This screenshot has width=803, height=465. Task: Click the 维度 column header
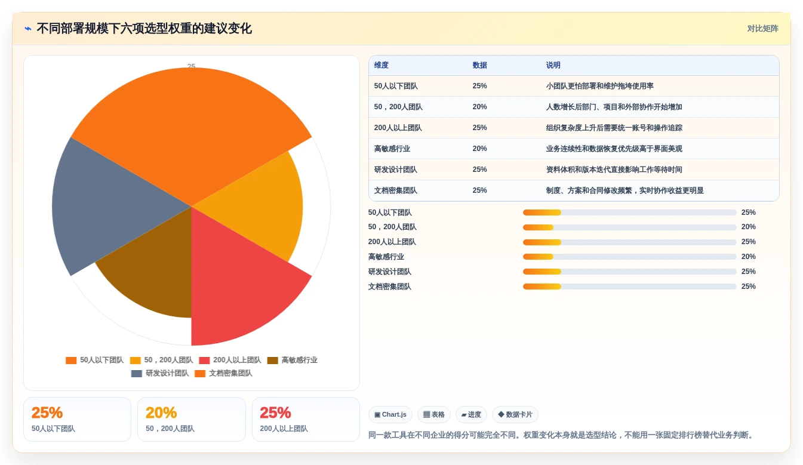[x=381, y=66]
